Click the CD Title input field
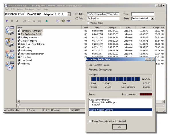 coord(103,14)
